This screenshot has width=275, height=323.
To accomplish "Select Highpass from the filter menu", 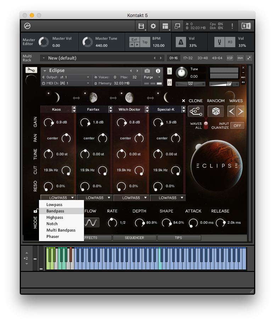I will coord(61,217).
